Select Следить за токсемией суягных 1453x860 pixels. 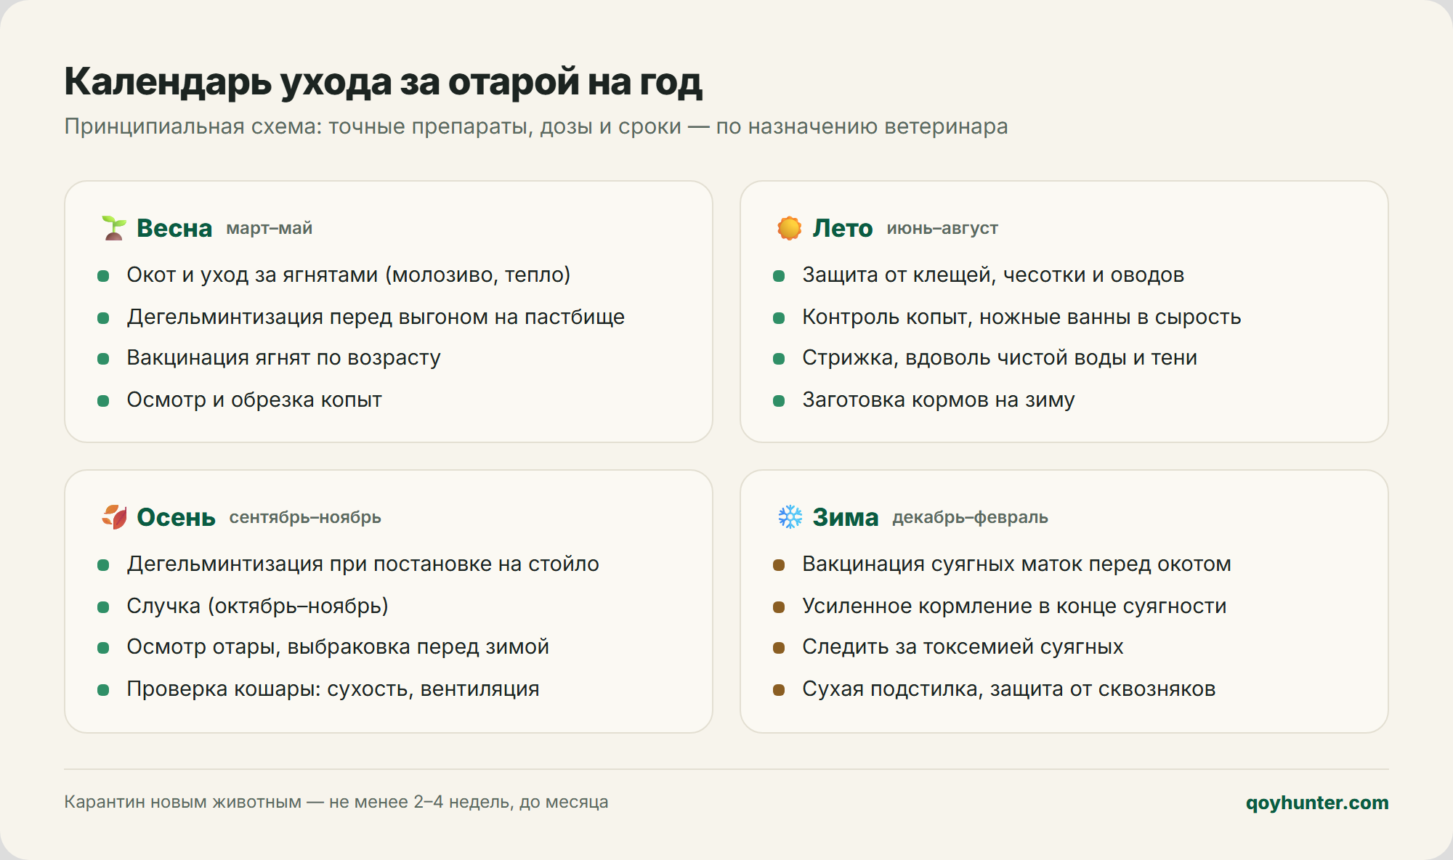(963, 647)
